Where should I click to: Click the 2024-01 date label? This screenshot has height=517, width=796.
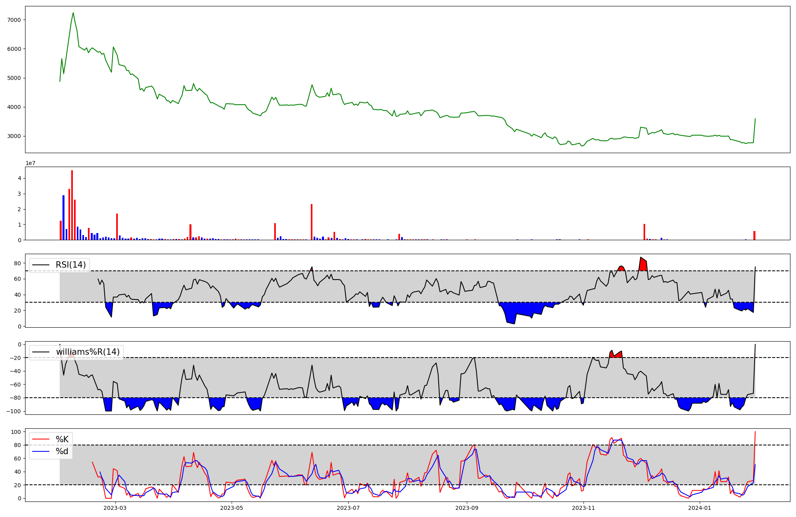[x=700, y=508]
